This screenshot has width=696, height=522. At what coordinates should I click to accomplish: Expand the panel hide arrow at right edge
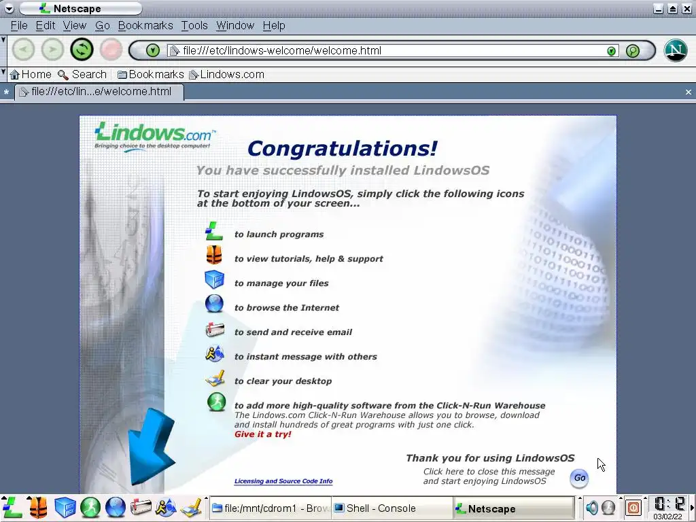click(693, 508)
